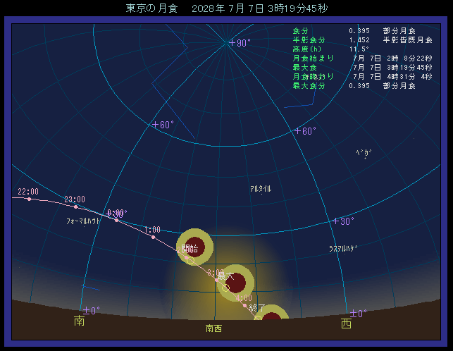Click the 23:00 point on moon path

pos(75,207)
